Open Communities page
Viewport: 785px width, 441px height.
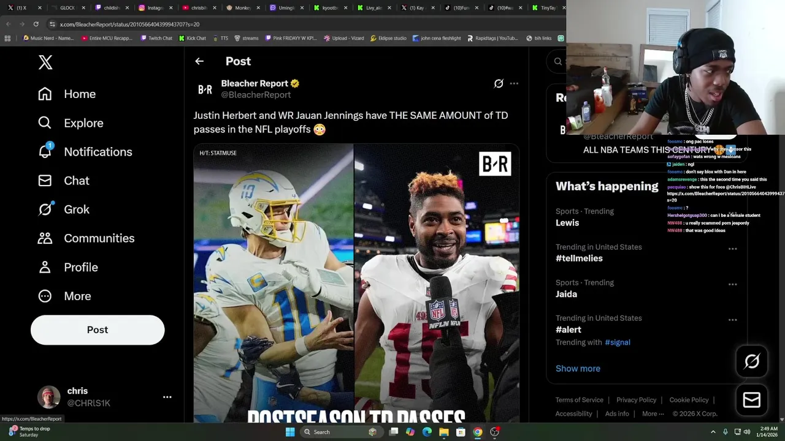click(86, 238)
